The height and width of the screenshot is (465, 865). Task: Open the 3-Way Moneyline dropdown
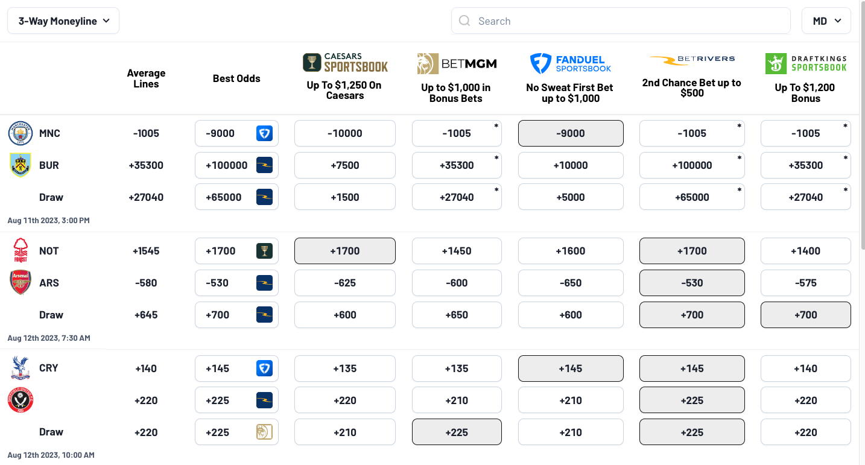[x=63, y=21]
